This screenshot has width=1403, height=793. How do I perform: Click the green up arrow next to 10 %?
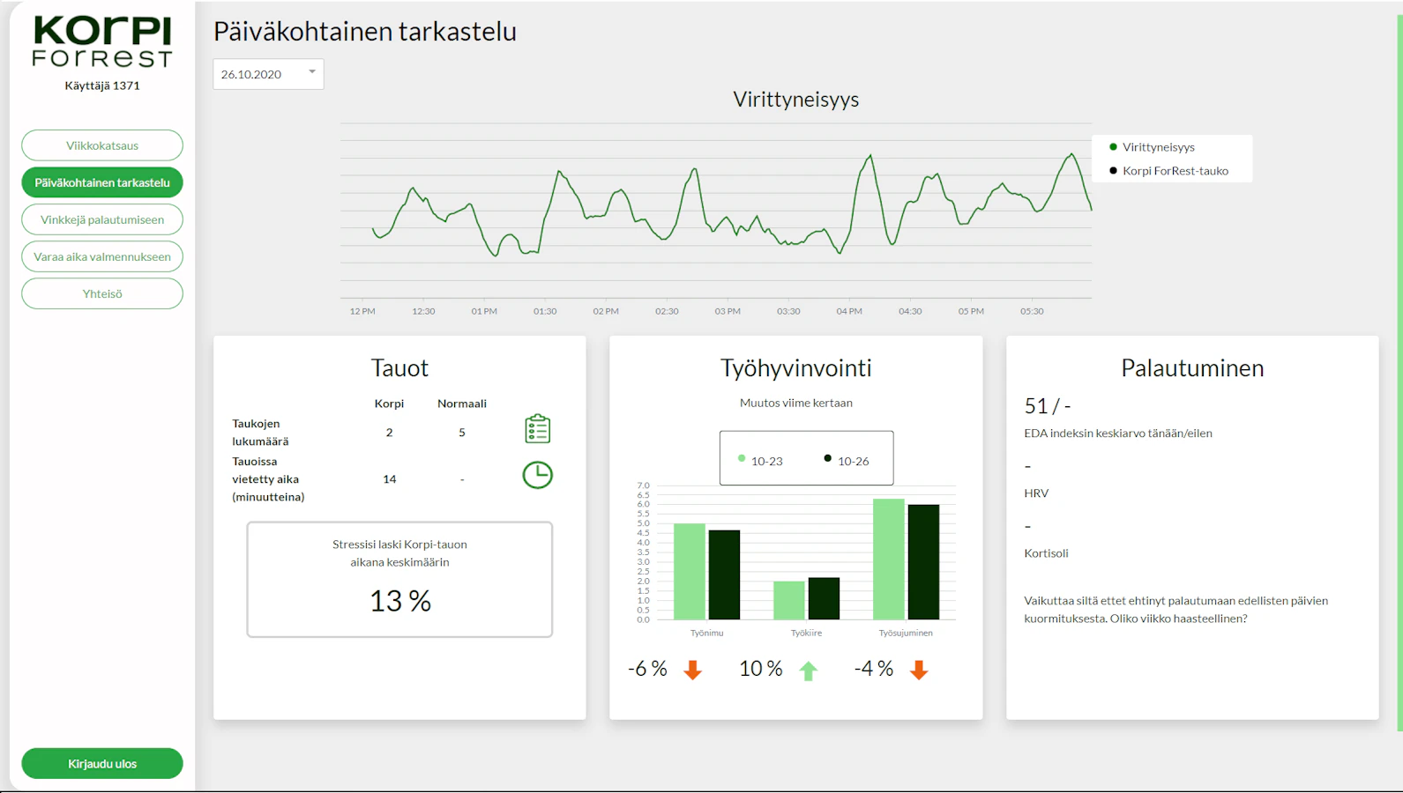[x=809, y=671]
